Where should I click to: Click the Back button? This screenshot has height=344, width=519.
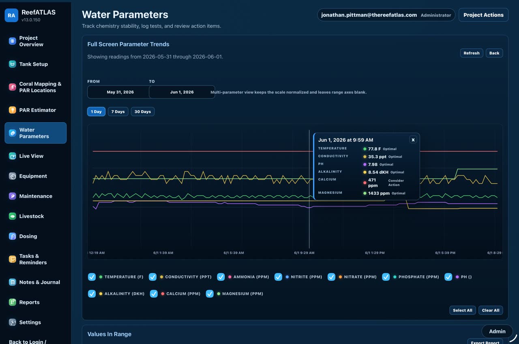click(x=494, y=53)
